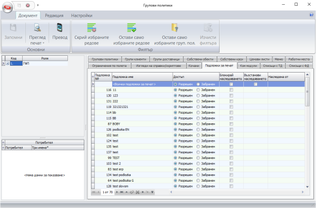The width and height of the screenshot is (316, 208).
Task: Open the Меню tab
Action: 279,60
